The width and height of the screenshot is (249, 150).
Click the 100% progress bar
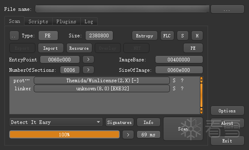[x=65, y=134]
